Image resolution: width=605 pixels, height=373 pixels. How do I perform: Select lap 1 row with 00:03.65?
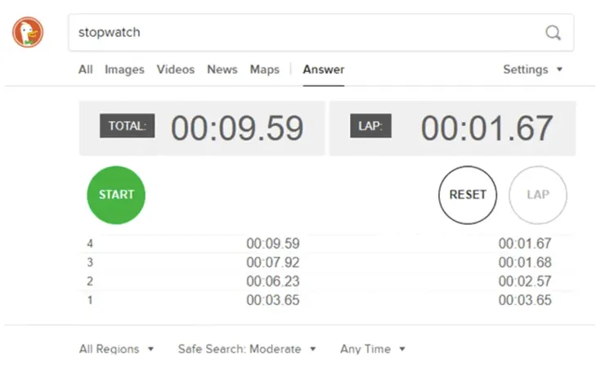click(x=327, y=300)
